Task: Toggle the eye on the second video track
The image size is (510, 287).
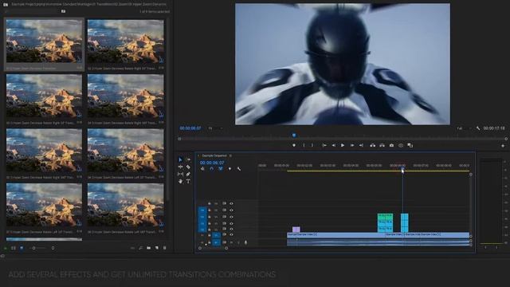Action: coord(231,210)
